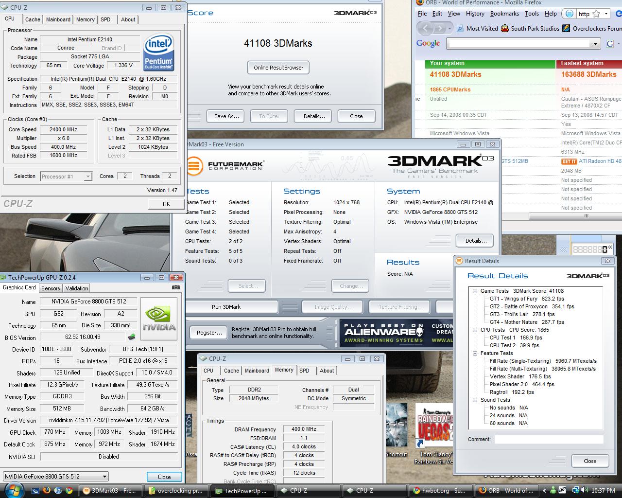622x498 pixels.
Task: Open the Overclockers Forum bookmark
Action: click(592, 28)
